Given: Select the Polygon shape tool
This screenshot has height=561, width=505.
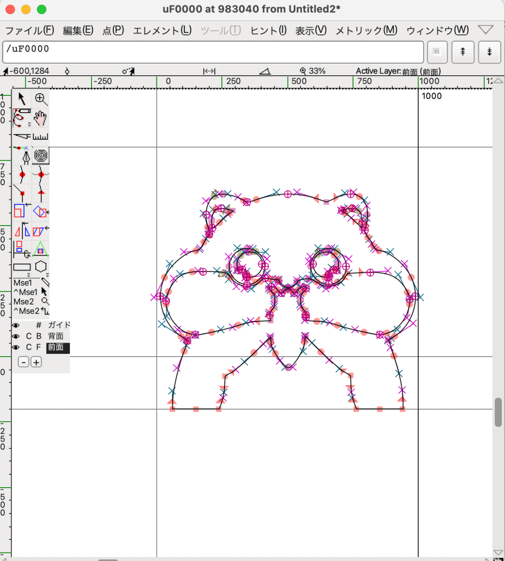Looking at the screenshot, I should (41, 266).
